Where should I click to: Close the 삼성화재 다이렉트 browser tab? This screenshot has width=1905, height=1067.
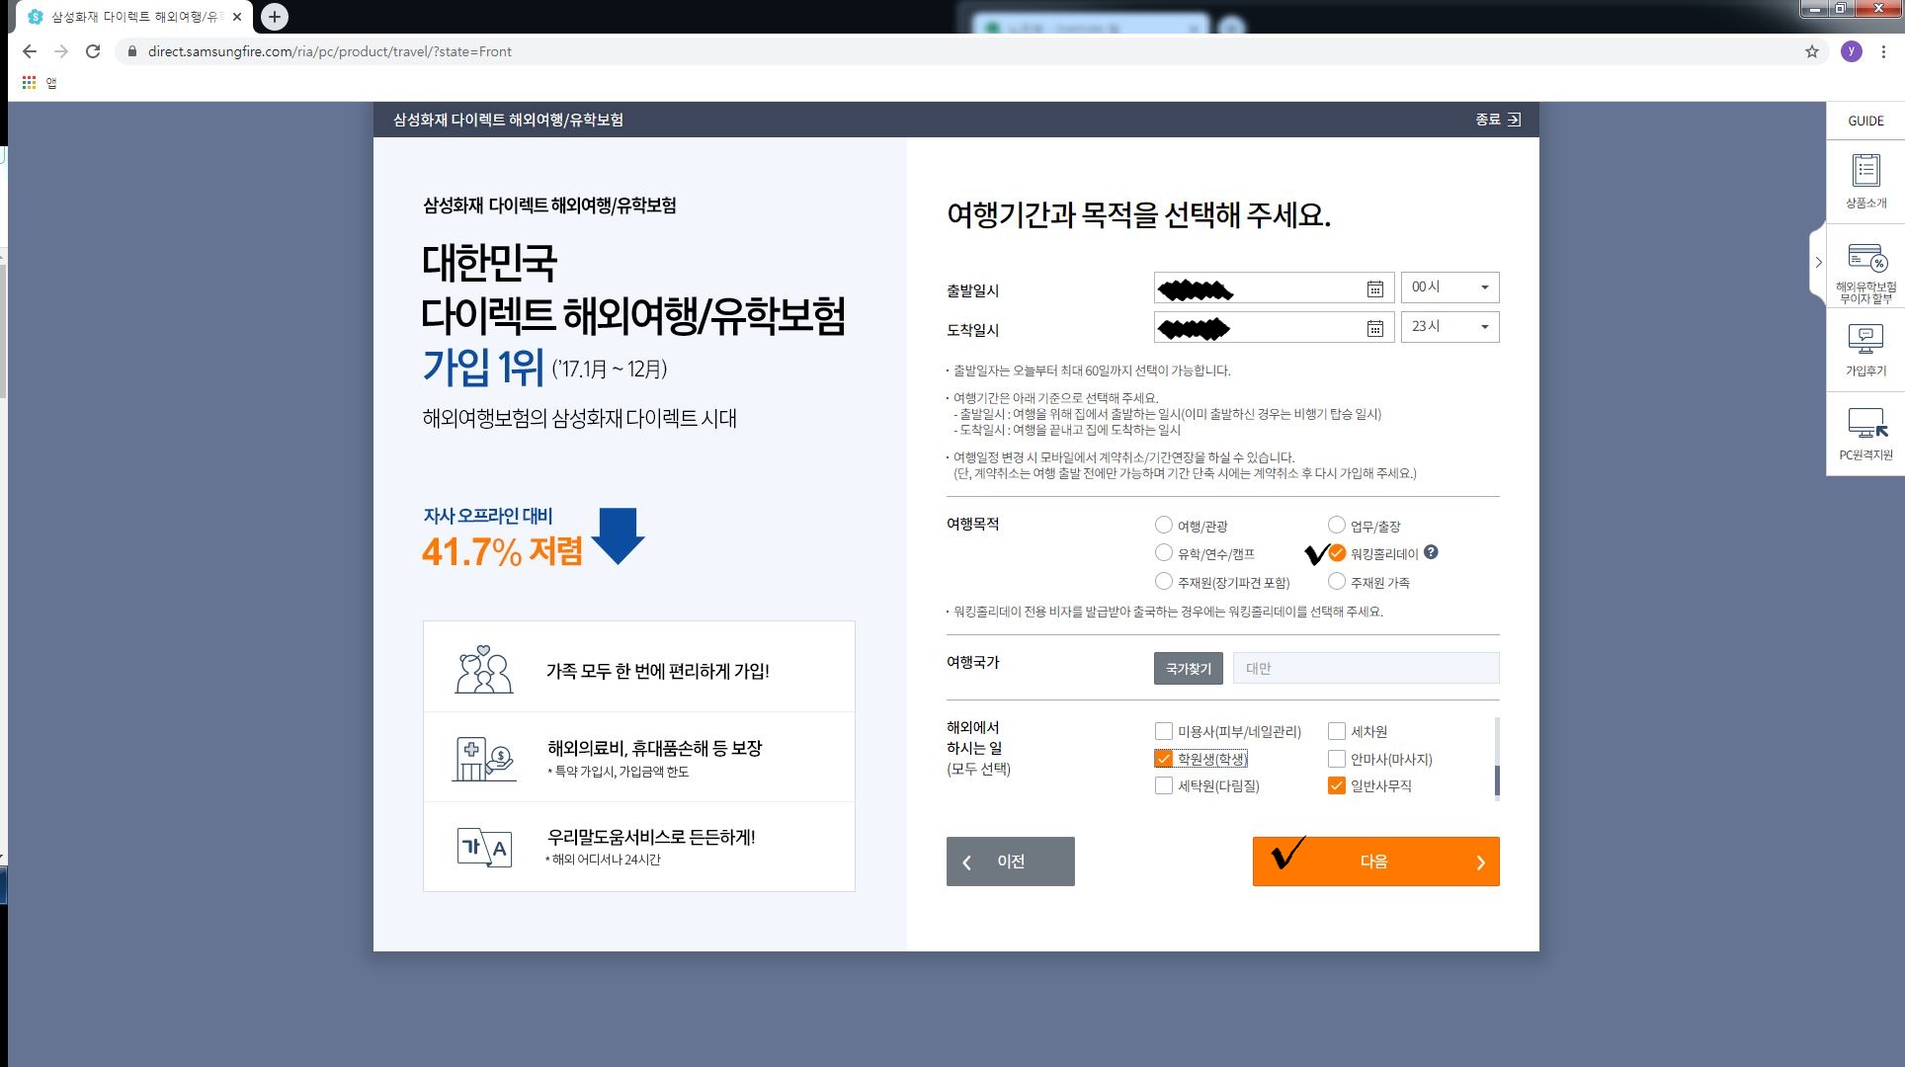pos(237,17)
